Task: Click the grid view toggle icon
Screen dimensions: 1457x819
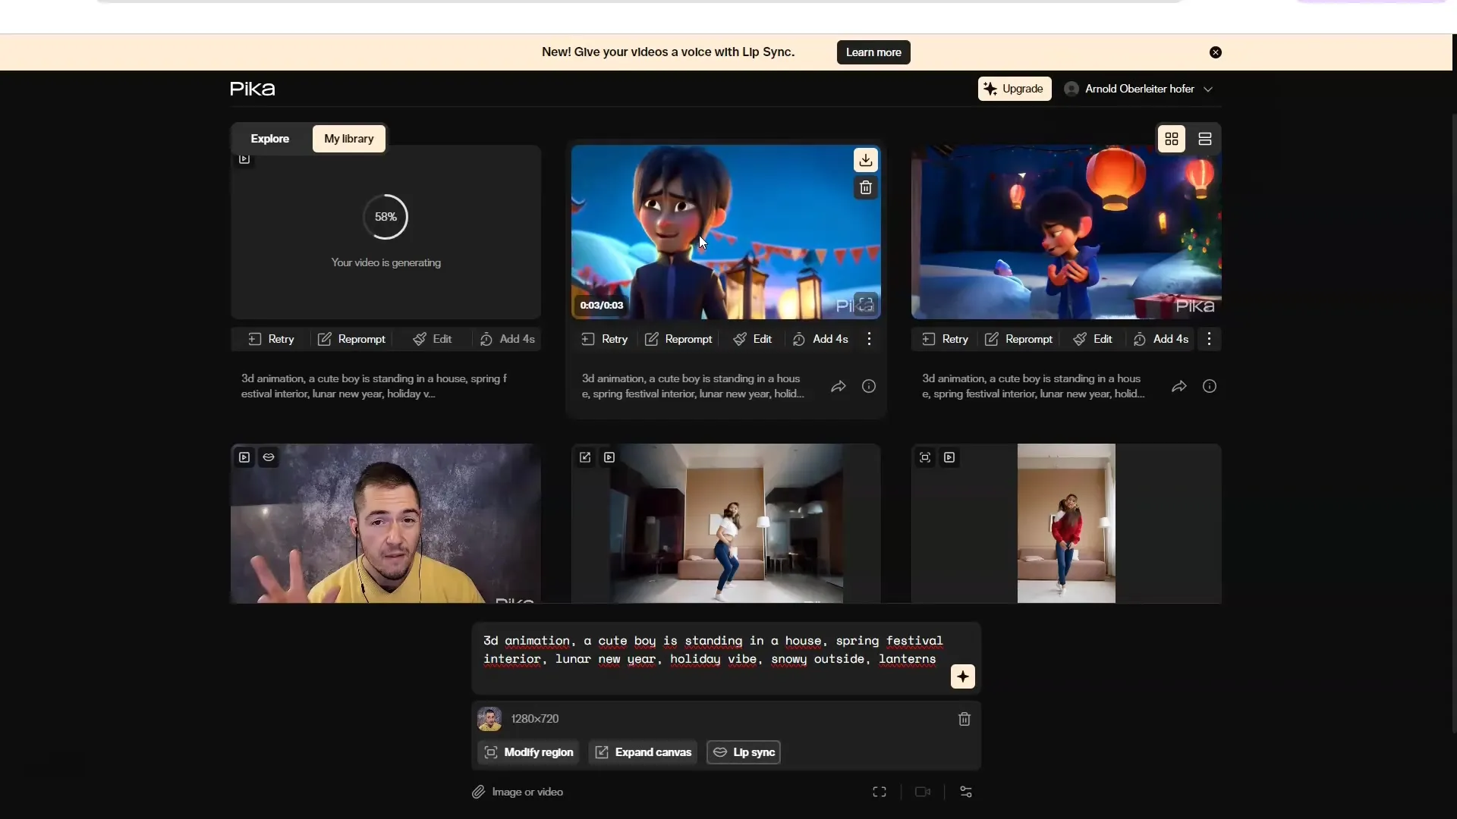Action: tap(1172, 138)
